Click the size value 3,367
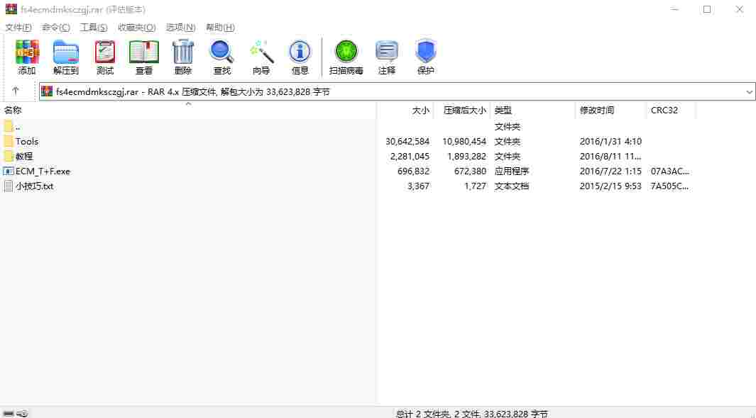The height and width of the screenshot is (418, 756). tap(418, 186)
